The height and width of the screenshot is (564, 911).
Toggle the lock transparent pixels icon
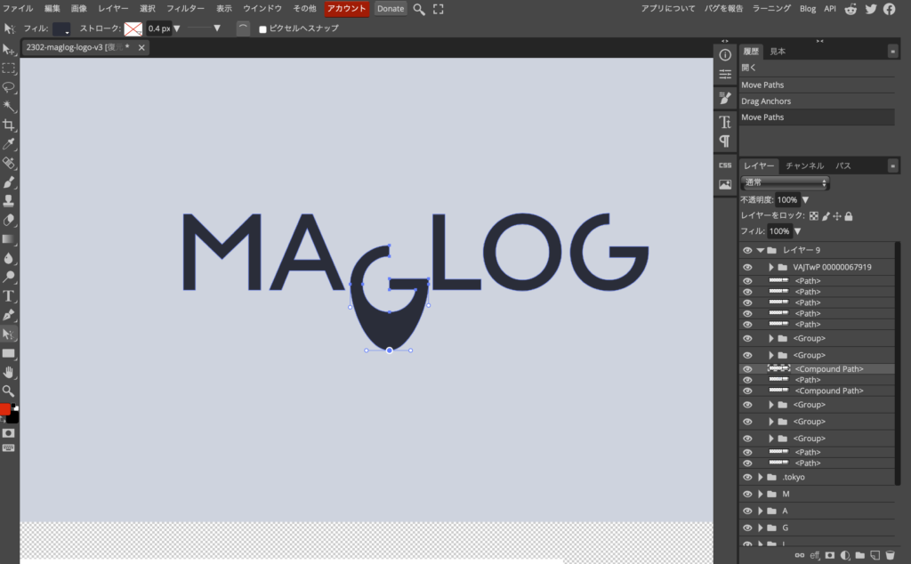click(814, 216)
